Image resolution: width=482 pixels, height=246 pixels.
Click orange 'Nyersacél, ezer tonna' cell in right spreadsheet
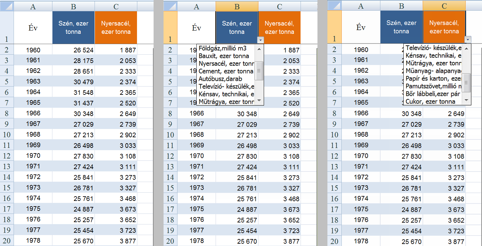click(444, 27)
